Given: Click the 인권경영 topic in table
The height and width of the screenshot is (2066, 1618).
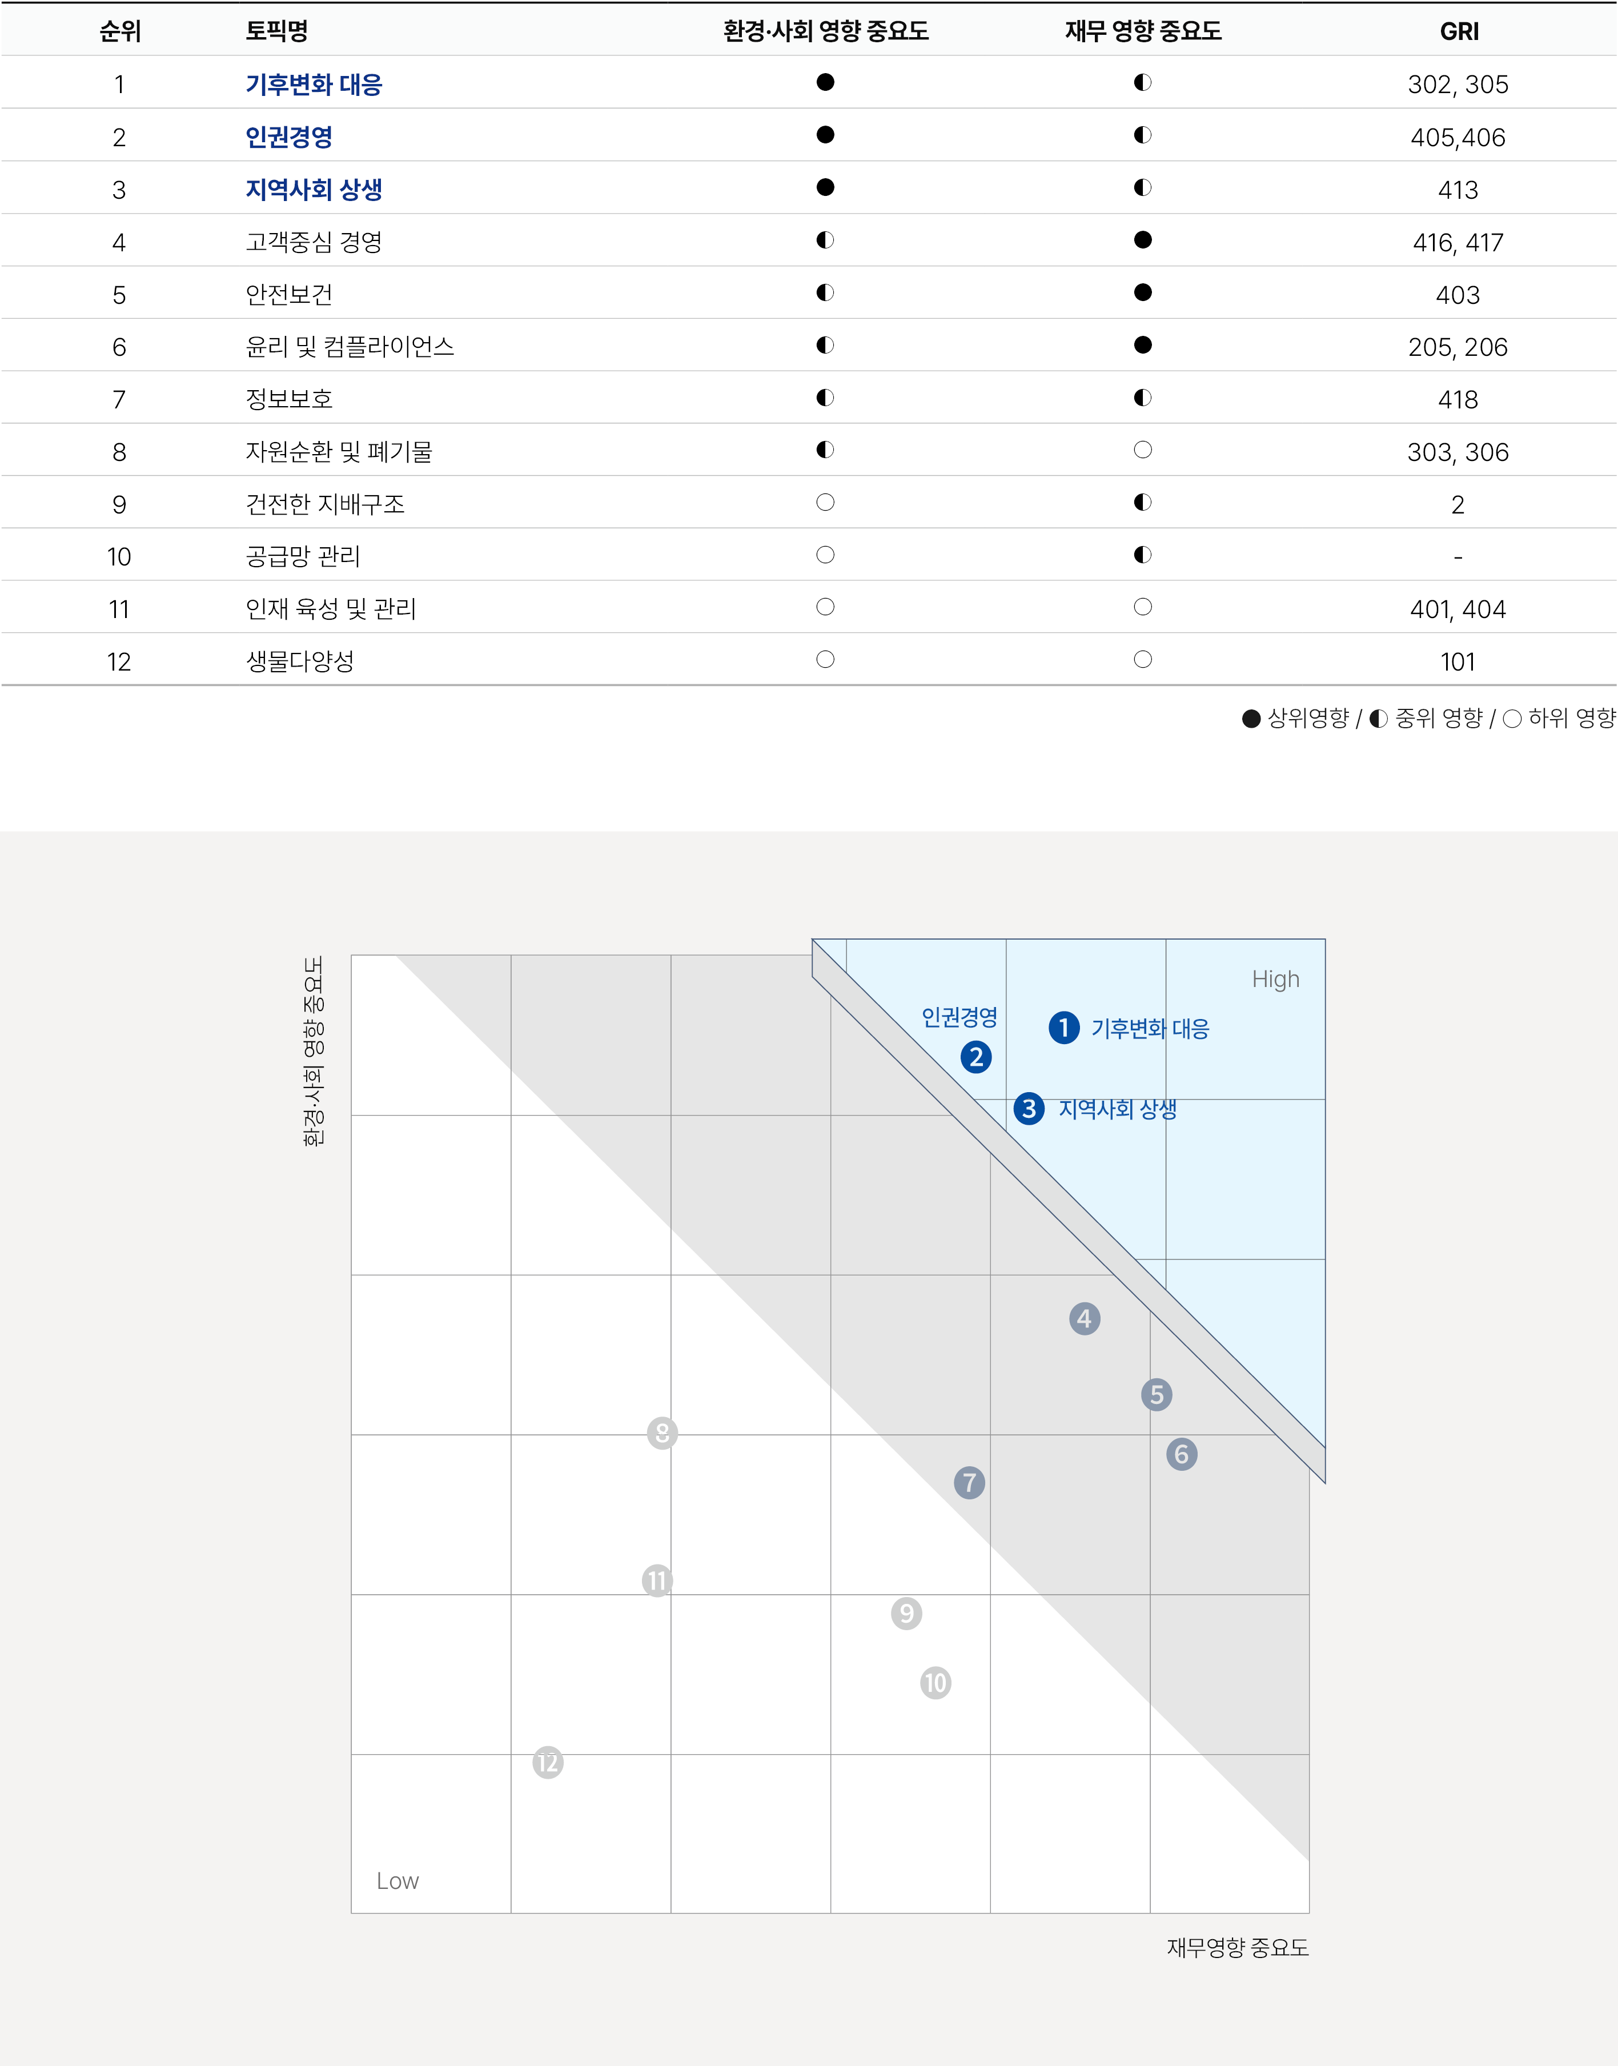Looking at the screenshot, I should tap(289, 137).
